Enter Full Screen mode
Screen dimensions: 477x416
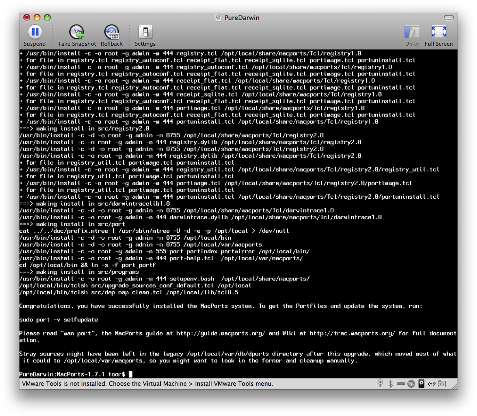(439, 36)
